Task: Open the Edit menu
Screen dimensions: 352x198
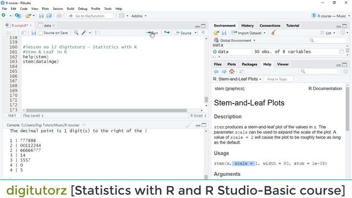Action: (x=13, y=9)
